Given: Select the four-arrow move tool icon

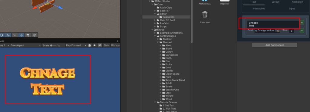Looking at the screenshot, I should (21, 35).
